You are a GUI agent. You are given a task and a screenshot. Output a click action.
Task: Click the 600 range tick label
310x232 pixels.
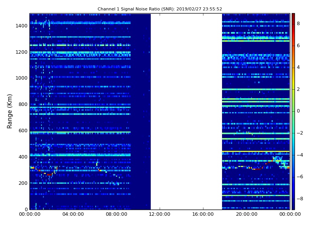click(23, 131)
